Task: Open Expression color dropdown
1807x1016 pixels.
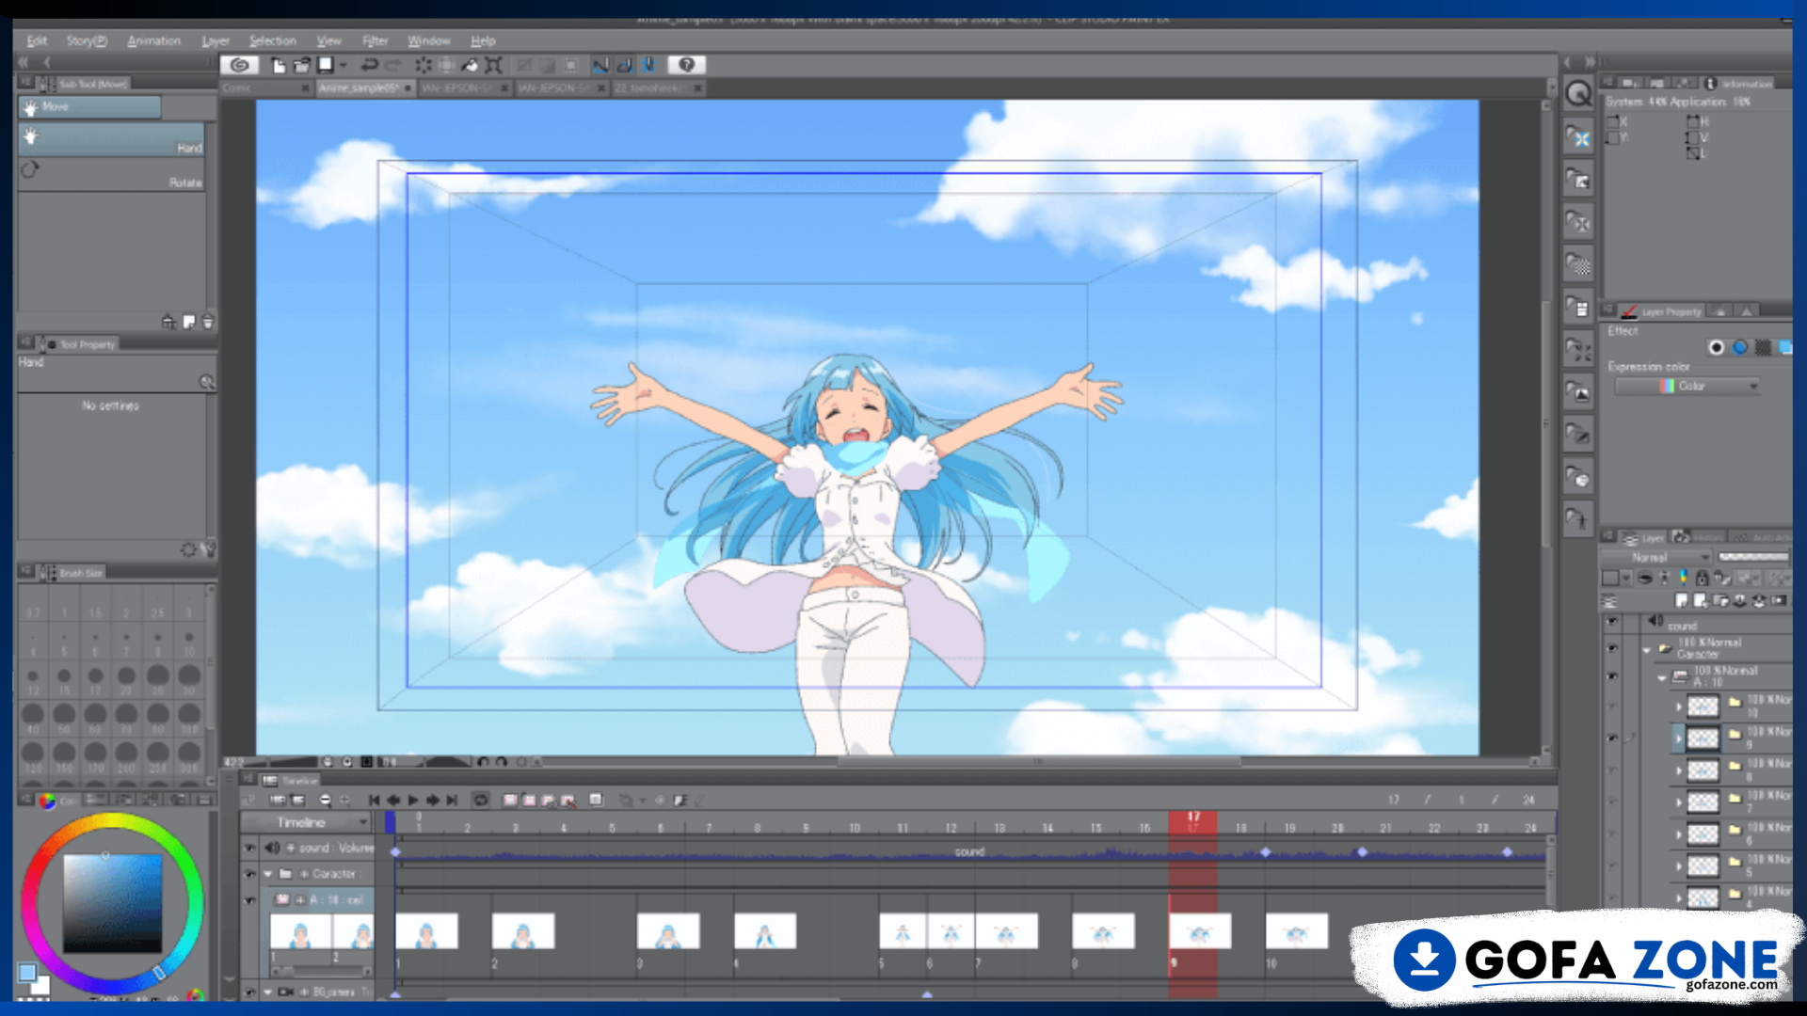Action: pyautogui.click(x=1688, y=386)
